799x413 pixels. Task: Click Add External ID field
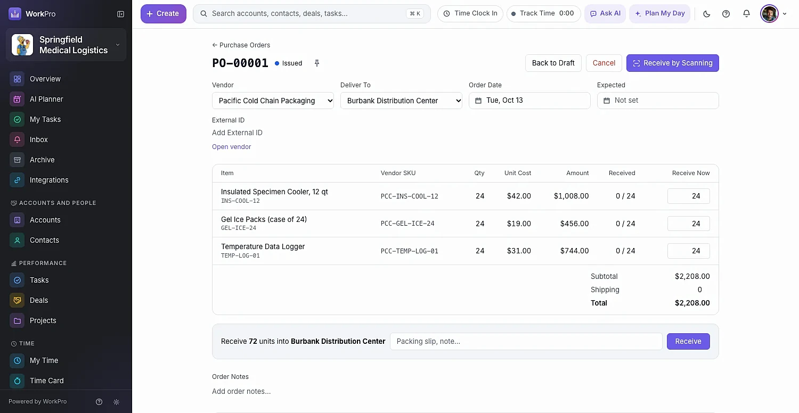[238, 133]
